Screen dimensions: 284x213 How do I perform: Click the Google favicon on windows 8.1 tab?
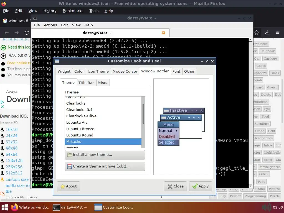(5, 21)
